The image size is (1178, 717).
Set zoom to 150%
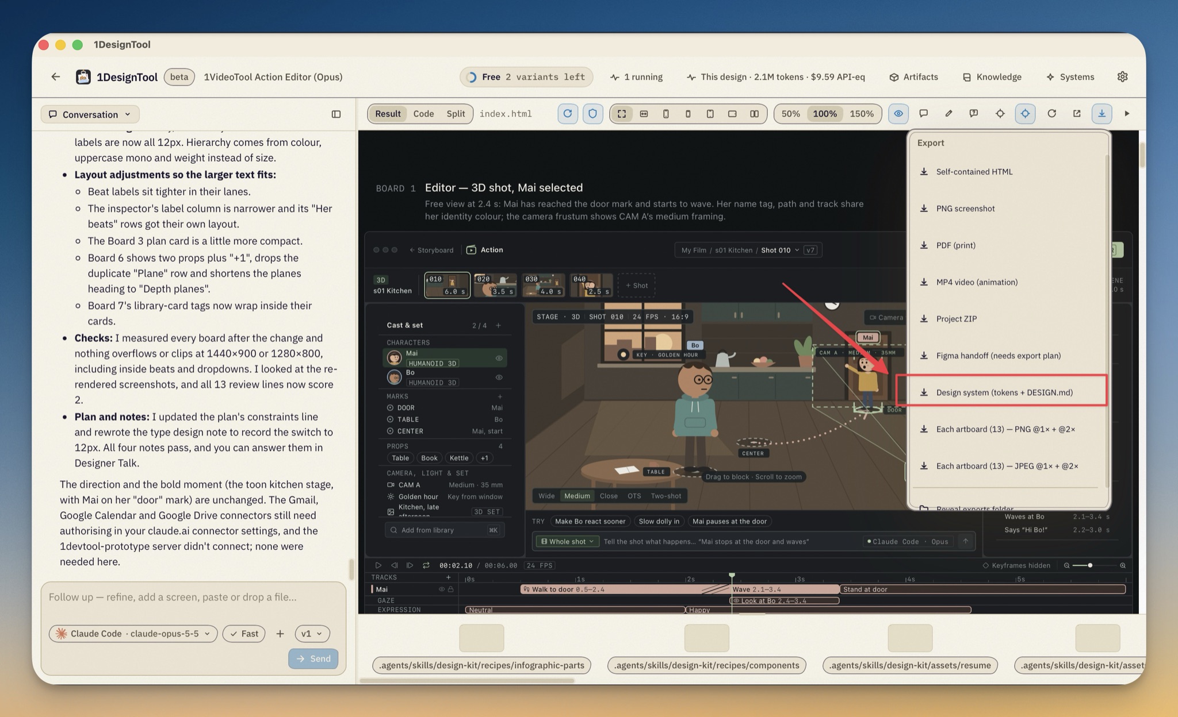pos(861,114)
